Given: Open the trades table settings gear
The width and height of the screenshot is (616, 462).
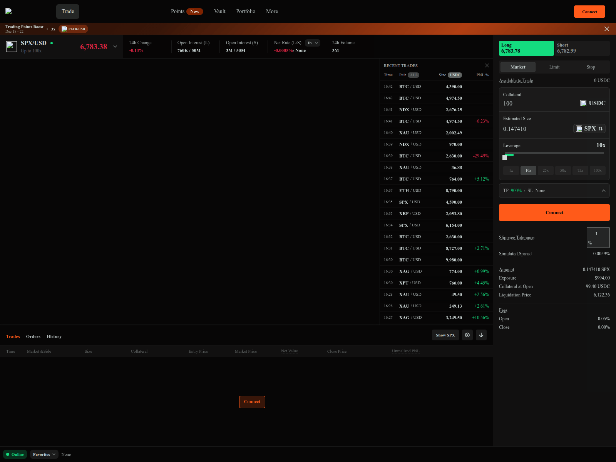Looking at the screenshot, I should 467,335.
